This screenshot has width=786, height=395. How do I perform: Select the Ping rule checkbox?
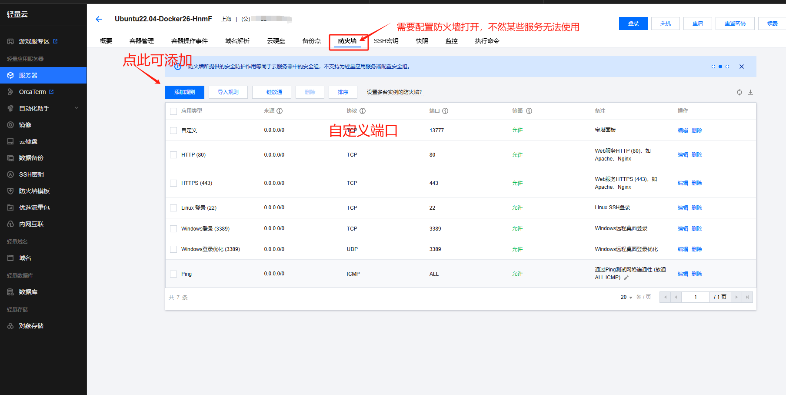coord(173,274)
